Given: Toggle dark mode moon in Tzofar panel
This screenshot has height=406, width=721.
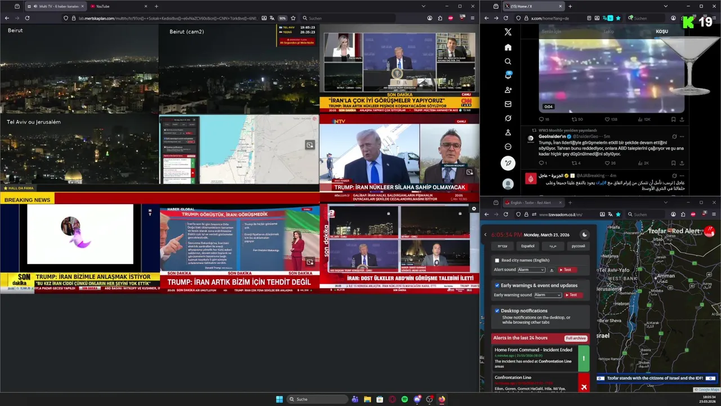Looking at the screenshot, I should click(584, 235).
